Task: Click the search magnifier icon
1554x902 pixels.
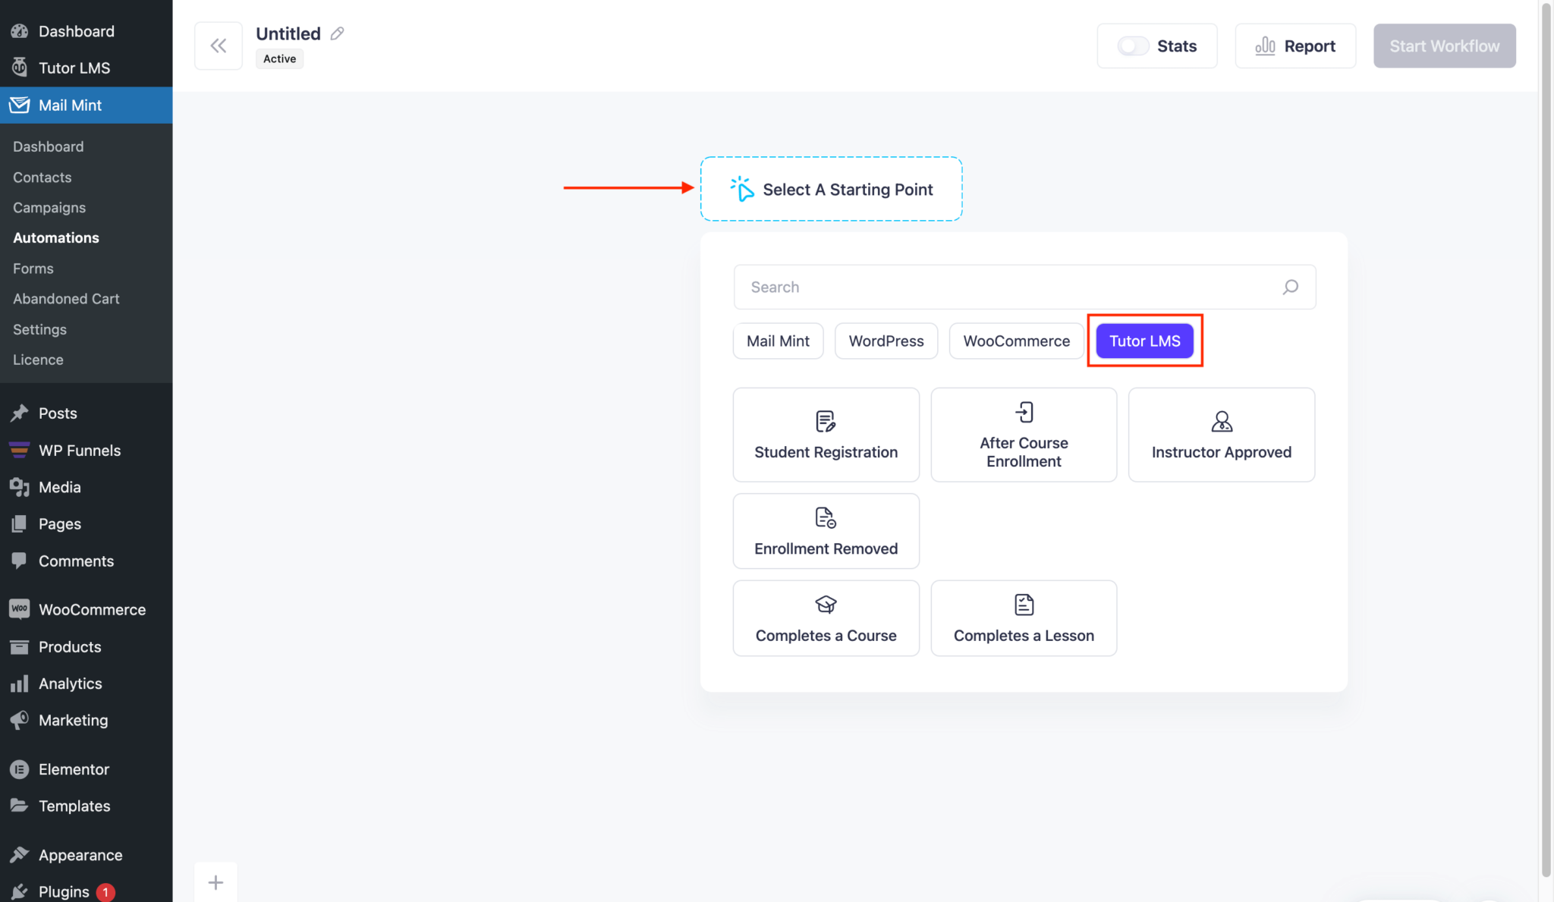Action: click(1290, 287)
